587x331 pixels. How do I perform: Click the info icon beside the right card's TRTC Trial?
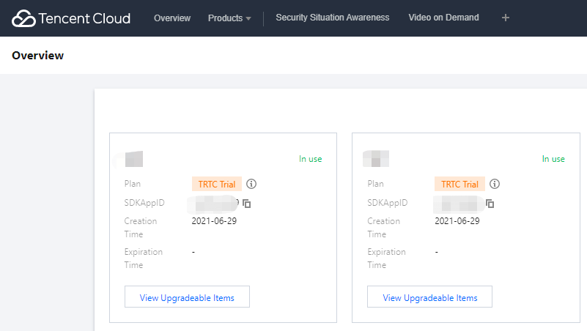495,184
